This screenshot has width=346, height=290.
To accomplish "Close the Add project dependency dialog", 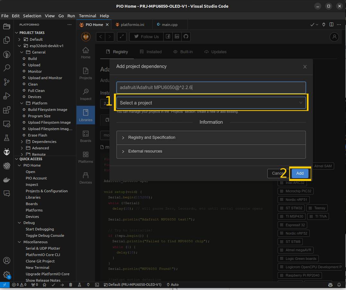I will [x=305, y=67].
